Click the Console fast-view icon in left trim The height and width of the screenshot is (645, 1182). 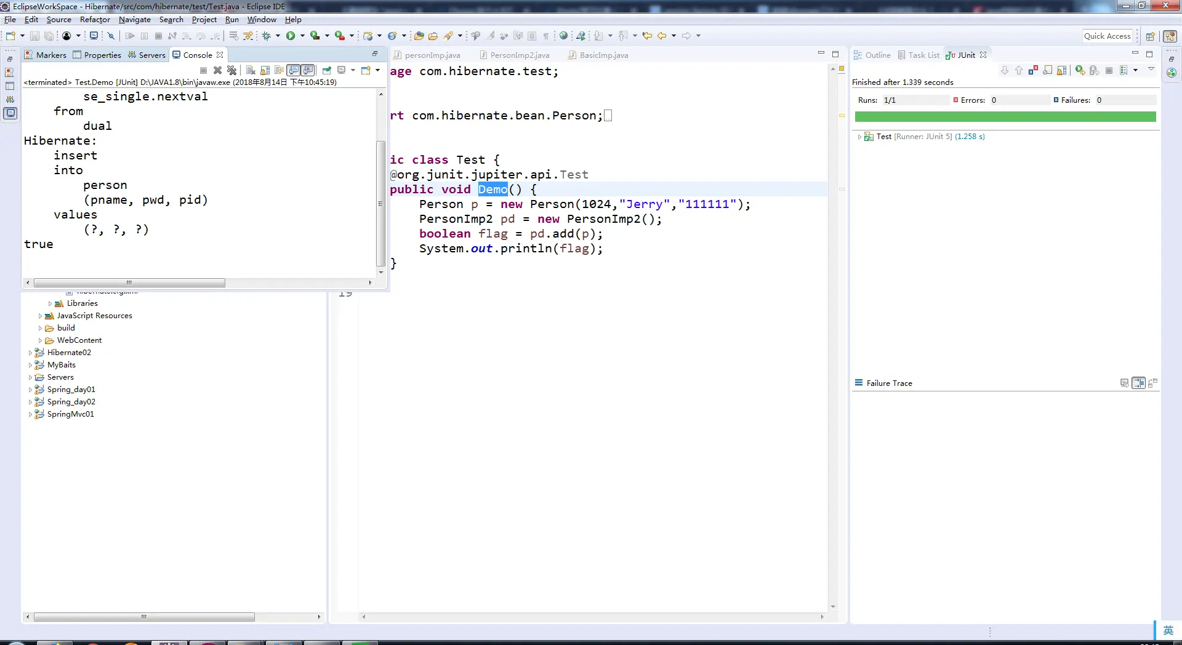(x=10, y=113)
